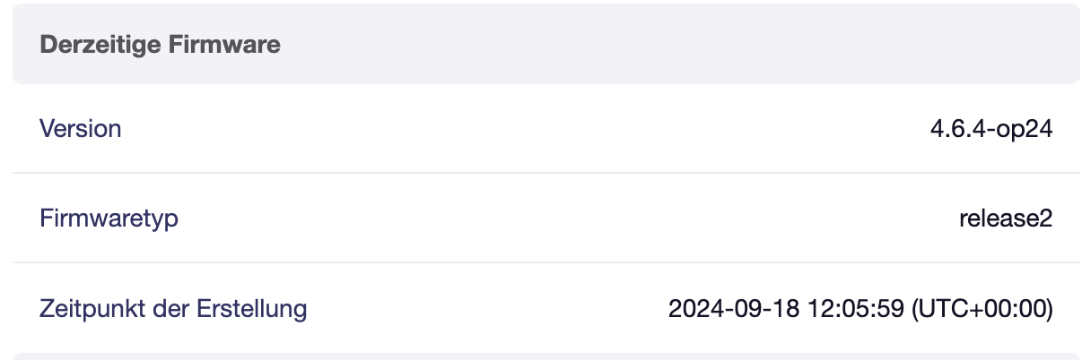Select the Firmwaretyp row label
The image size is (1082, 360).
click(109, 219)
